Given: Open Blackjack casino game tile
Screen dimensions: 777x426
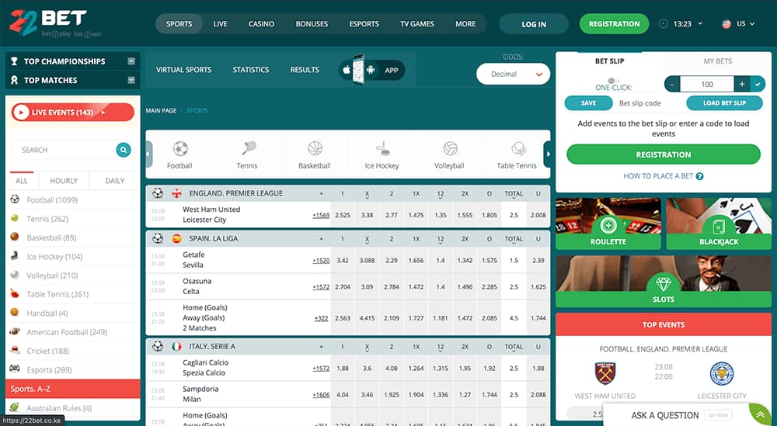Looking at the screenshot, I should tap(719, 223).
